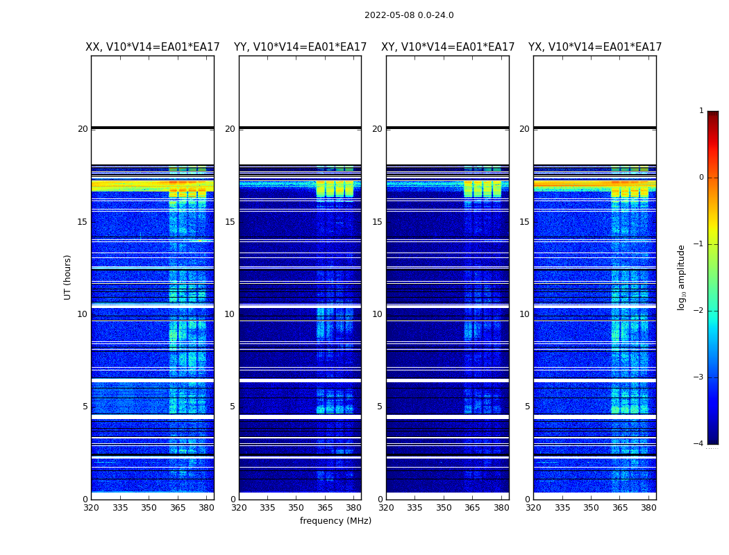Click the 365 tick label under YX plot
The height and width of the screenshot is (555, 729).
click(620, 508)
